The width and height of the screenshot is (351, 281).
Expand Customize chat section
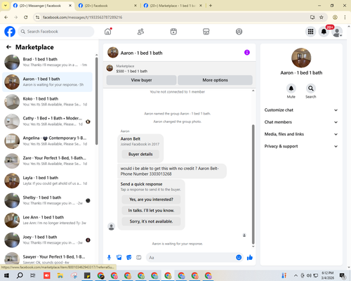pos(301,110)
